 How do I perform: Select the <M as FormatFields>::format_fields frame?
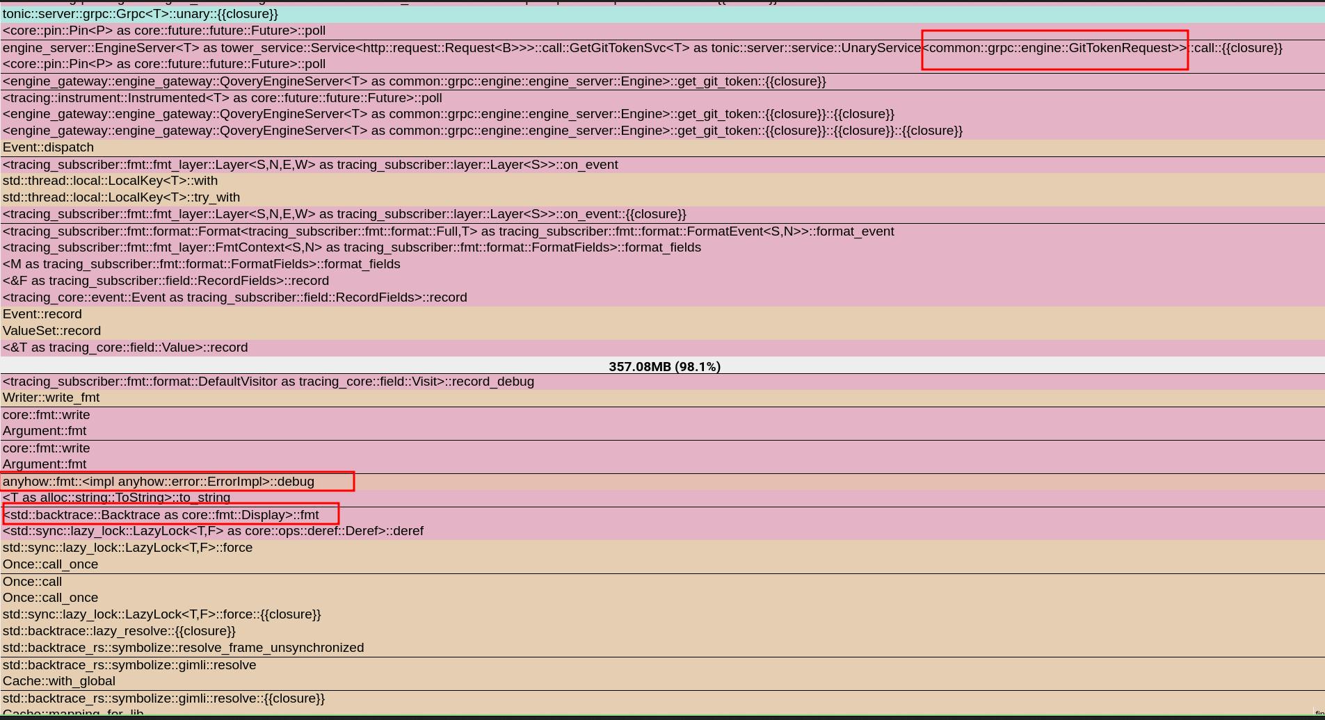pos(662,264)
